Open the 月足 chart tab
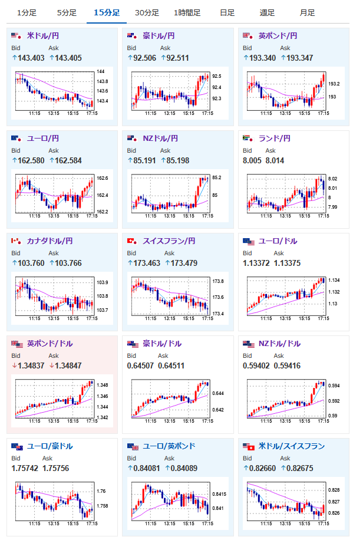 [307, 13]
